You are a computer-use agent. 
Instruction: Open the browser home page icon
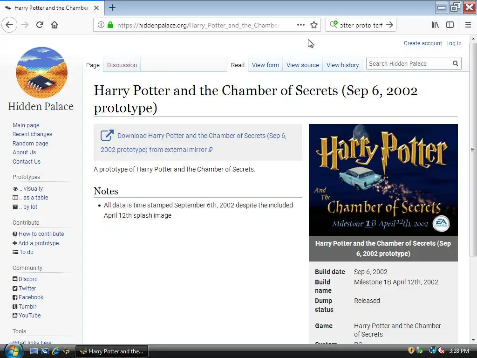(55, 25)
